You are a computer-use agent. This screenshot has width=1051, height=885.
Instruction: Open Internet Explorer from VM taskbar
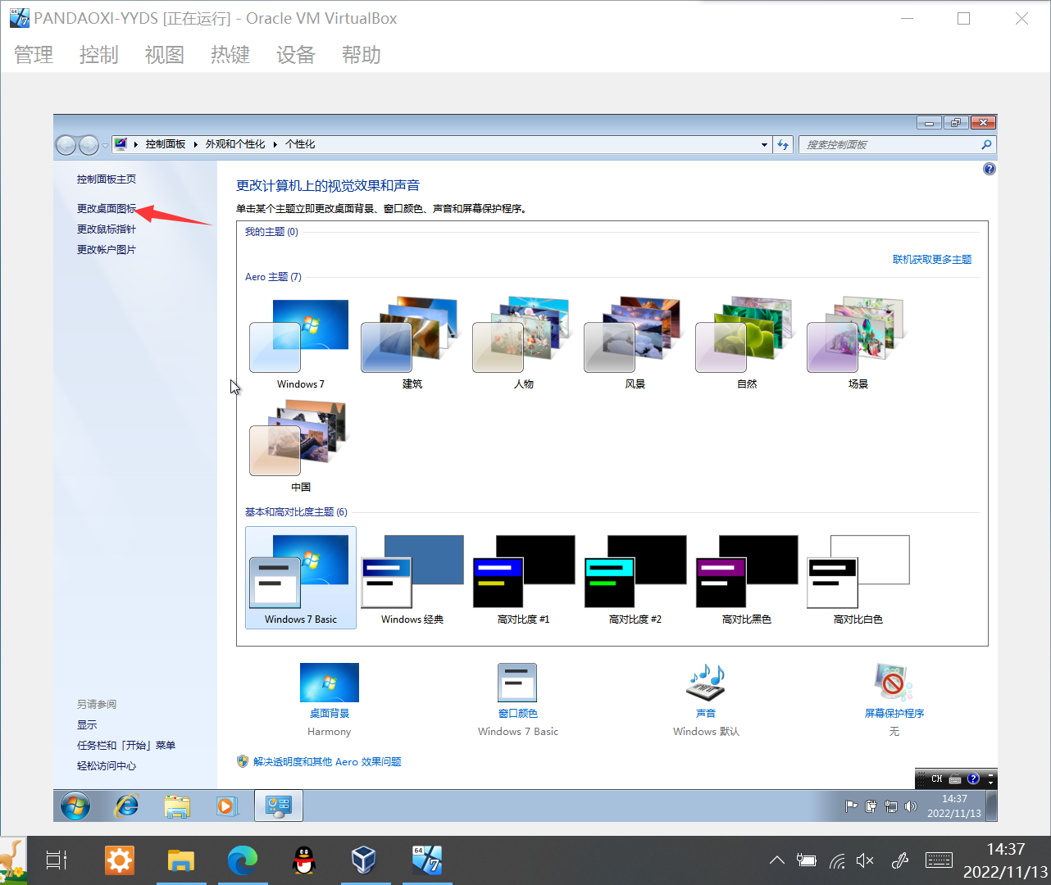coord(126,806)
